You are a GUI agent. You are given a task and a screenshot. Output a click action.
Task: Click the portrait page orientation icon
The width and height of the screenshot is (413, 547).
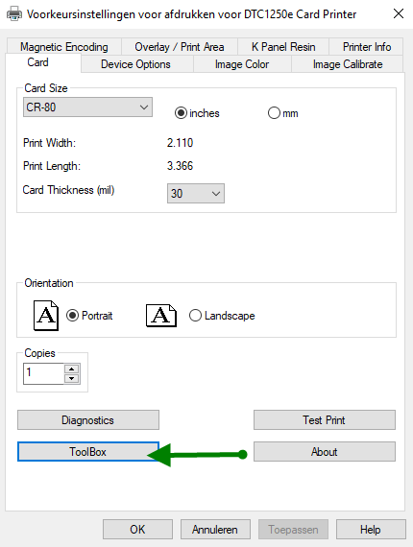tap(46, 316)
